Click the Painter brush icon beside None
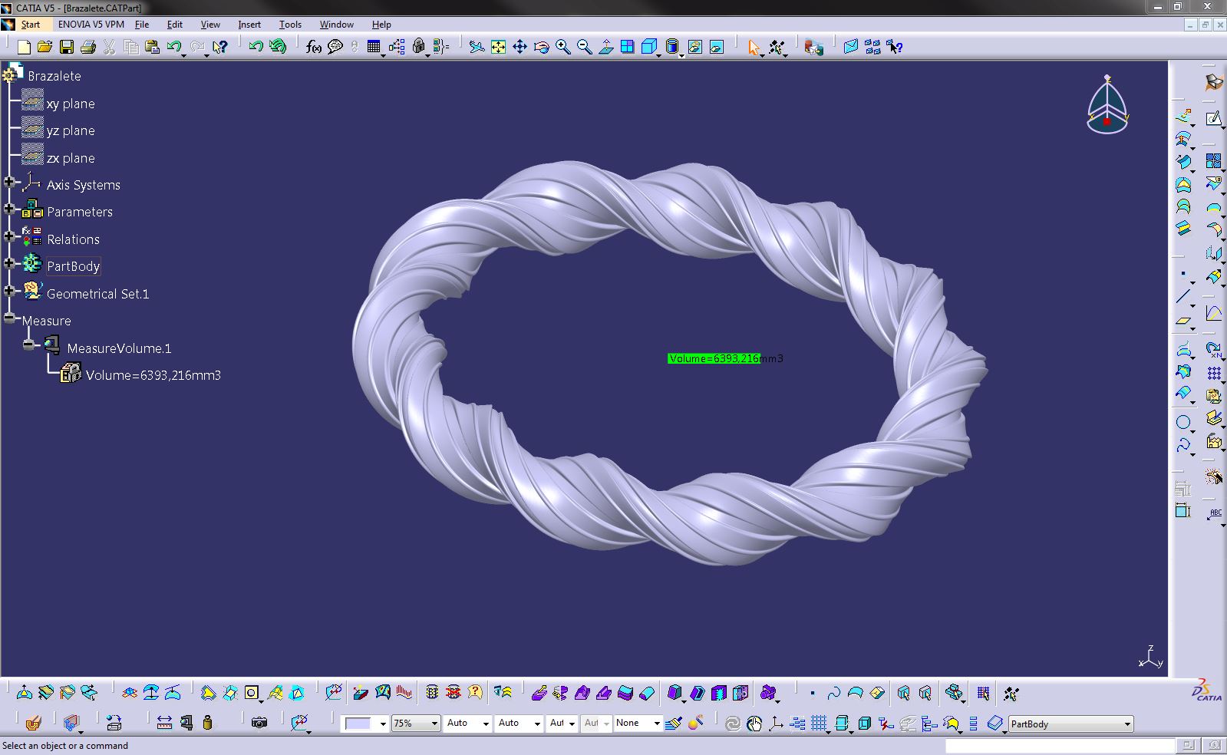This screenshot has height=755, width=1227. (x=674, y=723)
